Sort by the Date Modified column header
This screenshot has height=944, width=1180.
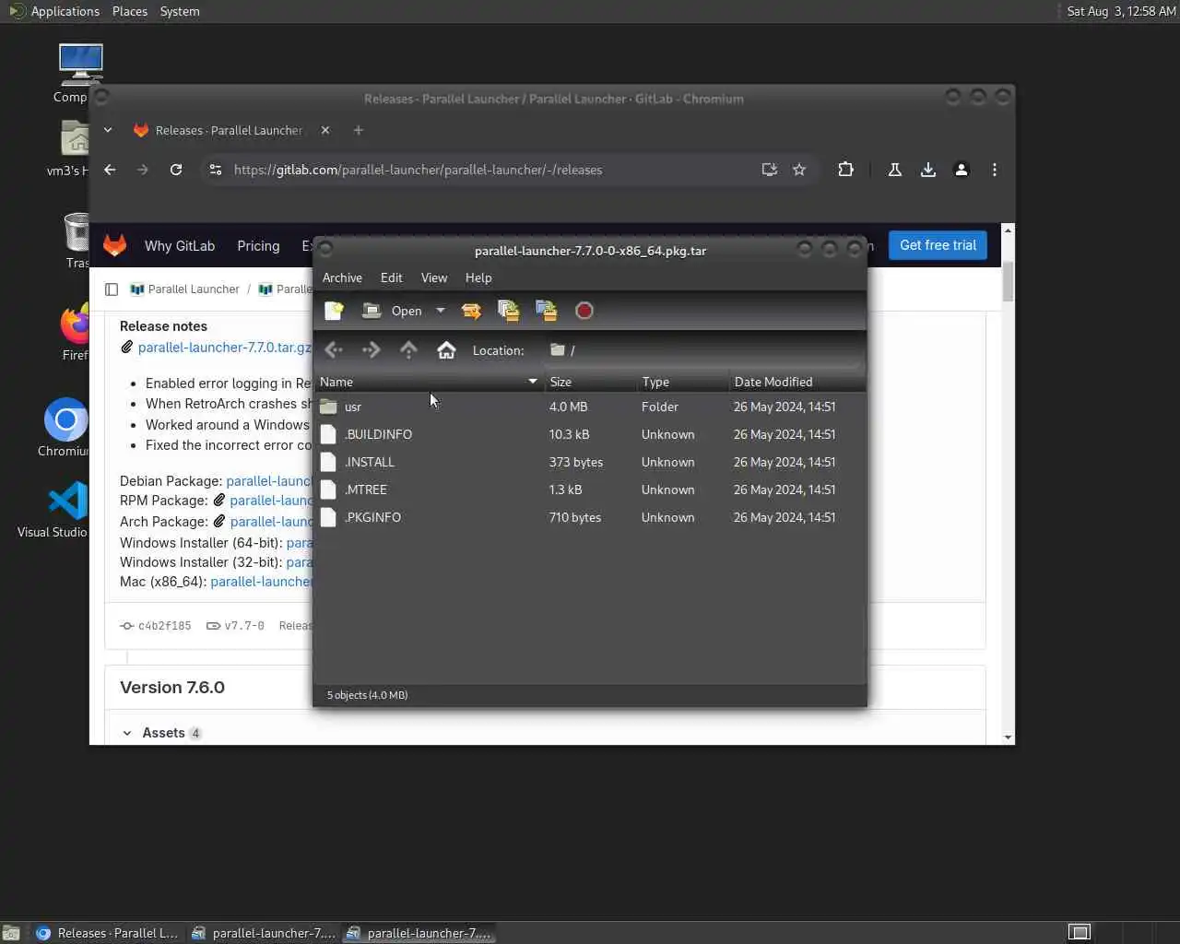[797, 382]
